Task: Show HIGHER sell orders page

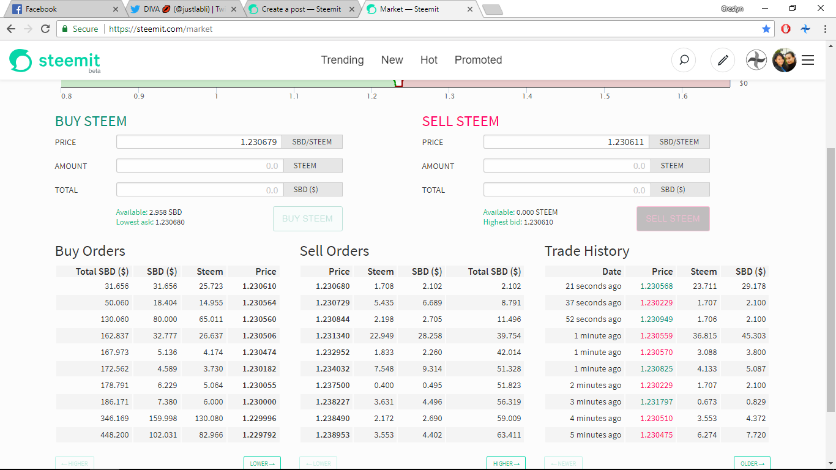Action: pos(506,463)
